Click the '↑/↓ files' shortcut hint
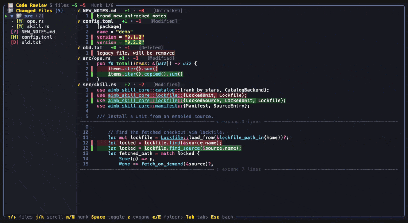This screenshot has height=223, width=408. (x=20, y=217)
